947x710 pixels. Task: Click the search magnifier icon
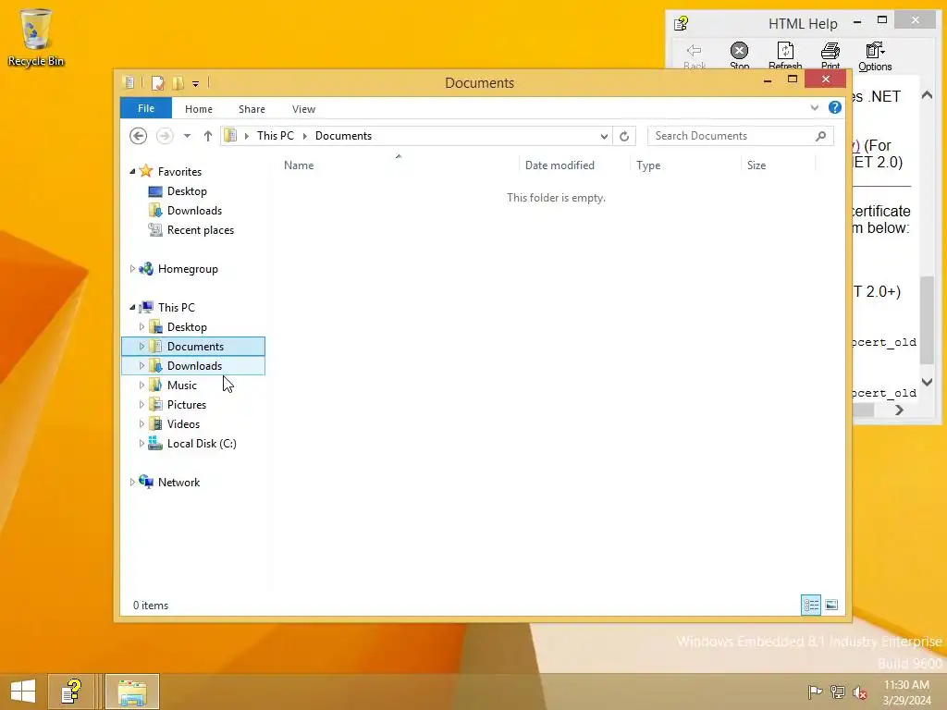[x=821, y=136]
